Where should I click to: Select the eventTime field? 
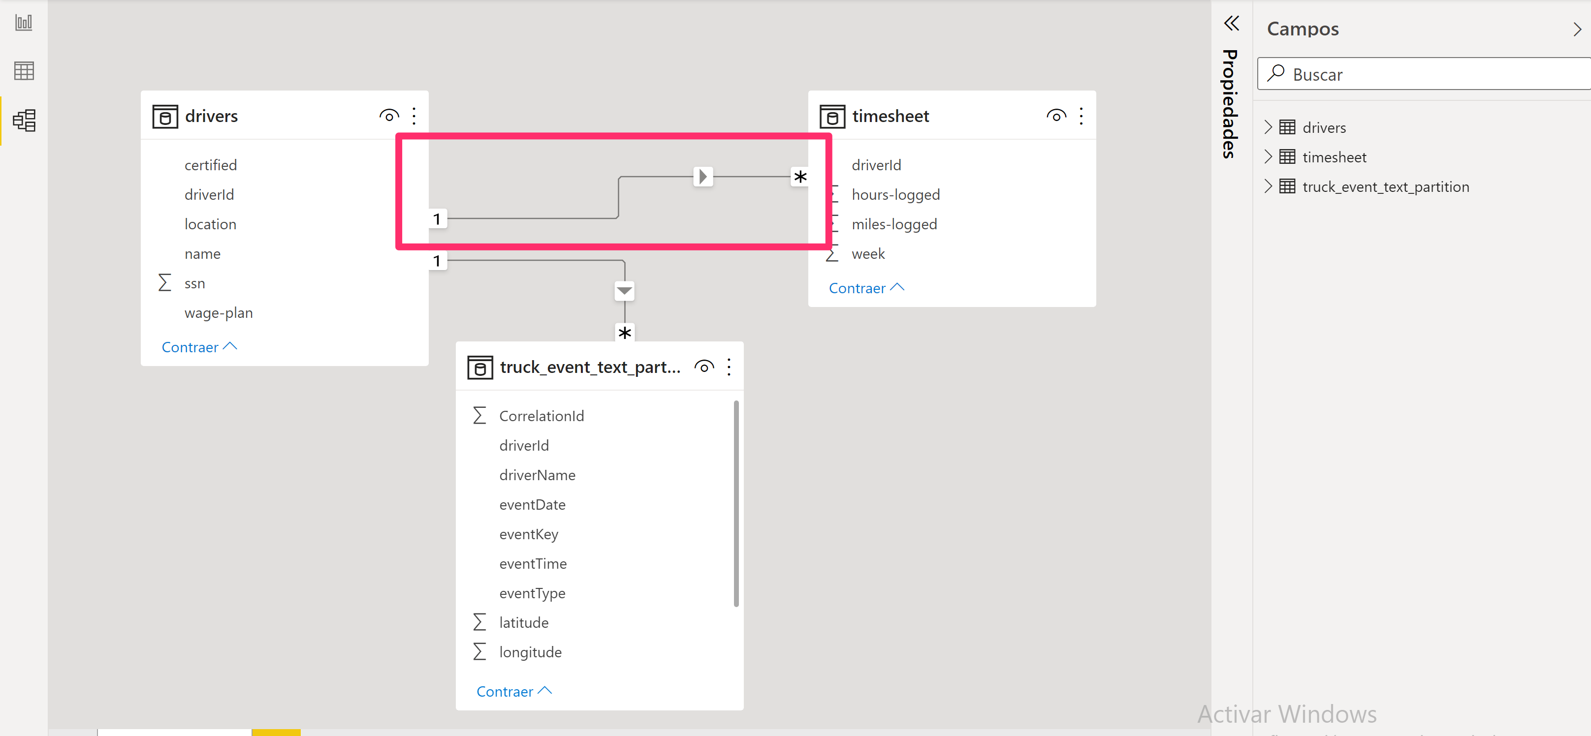pos(533,564)
